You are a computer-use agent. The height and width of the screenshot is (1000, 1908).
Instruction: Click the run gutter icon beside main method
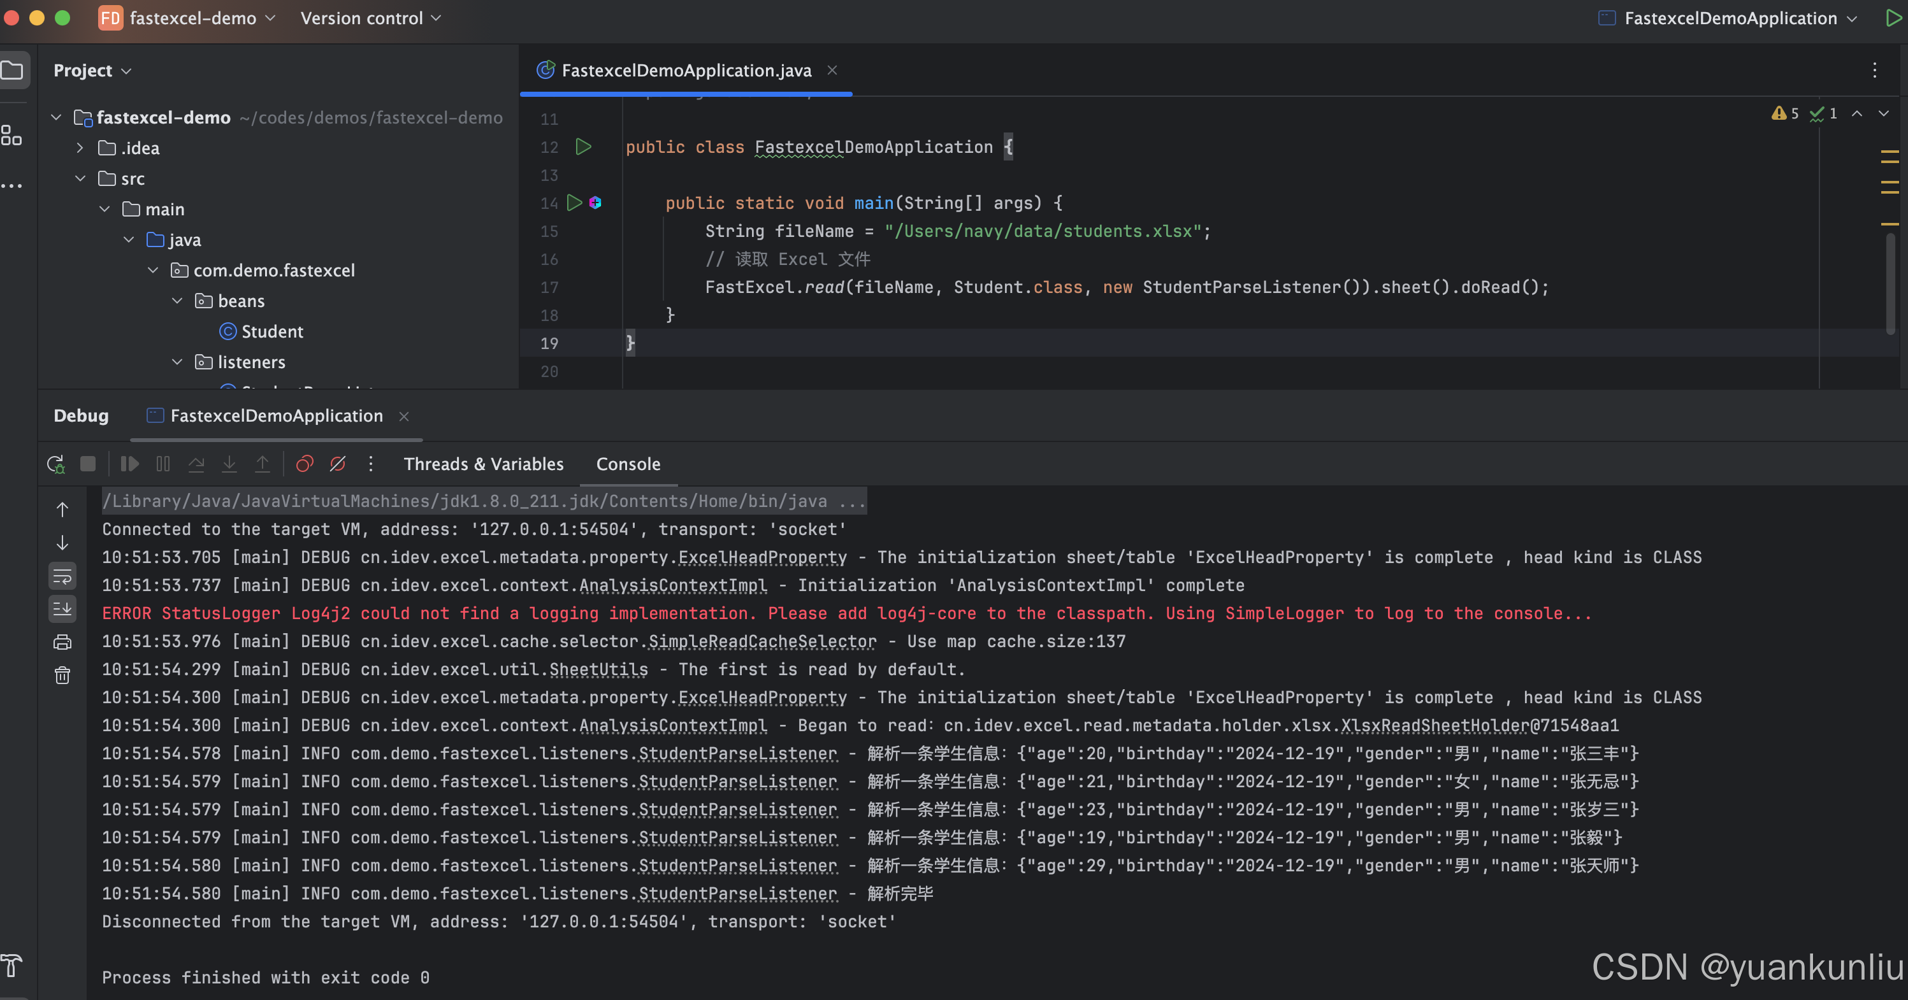point(574,203)
